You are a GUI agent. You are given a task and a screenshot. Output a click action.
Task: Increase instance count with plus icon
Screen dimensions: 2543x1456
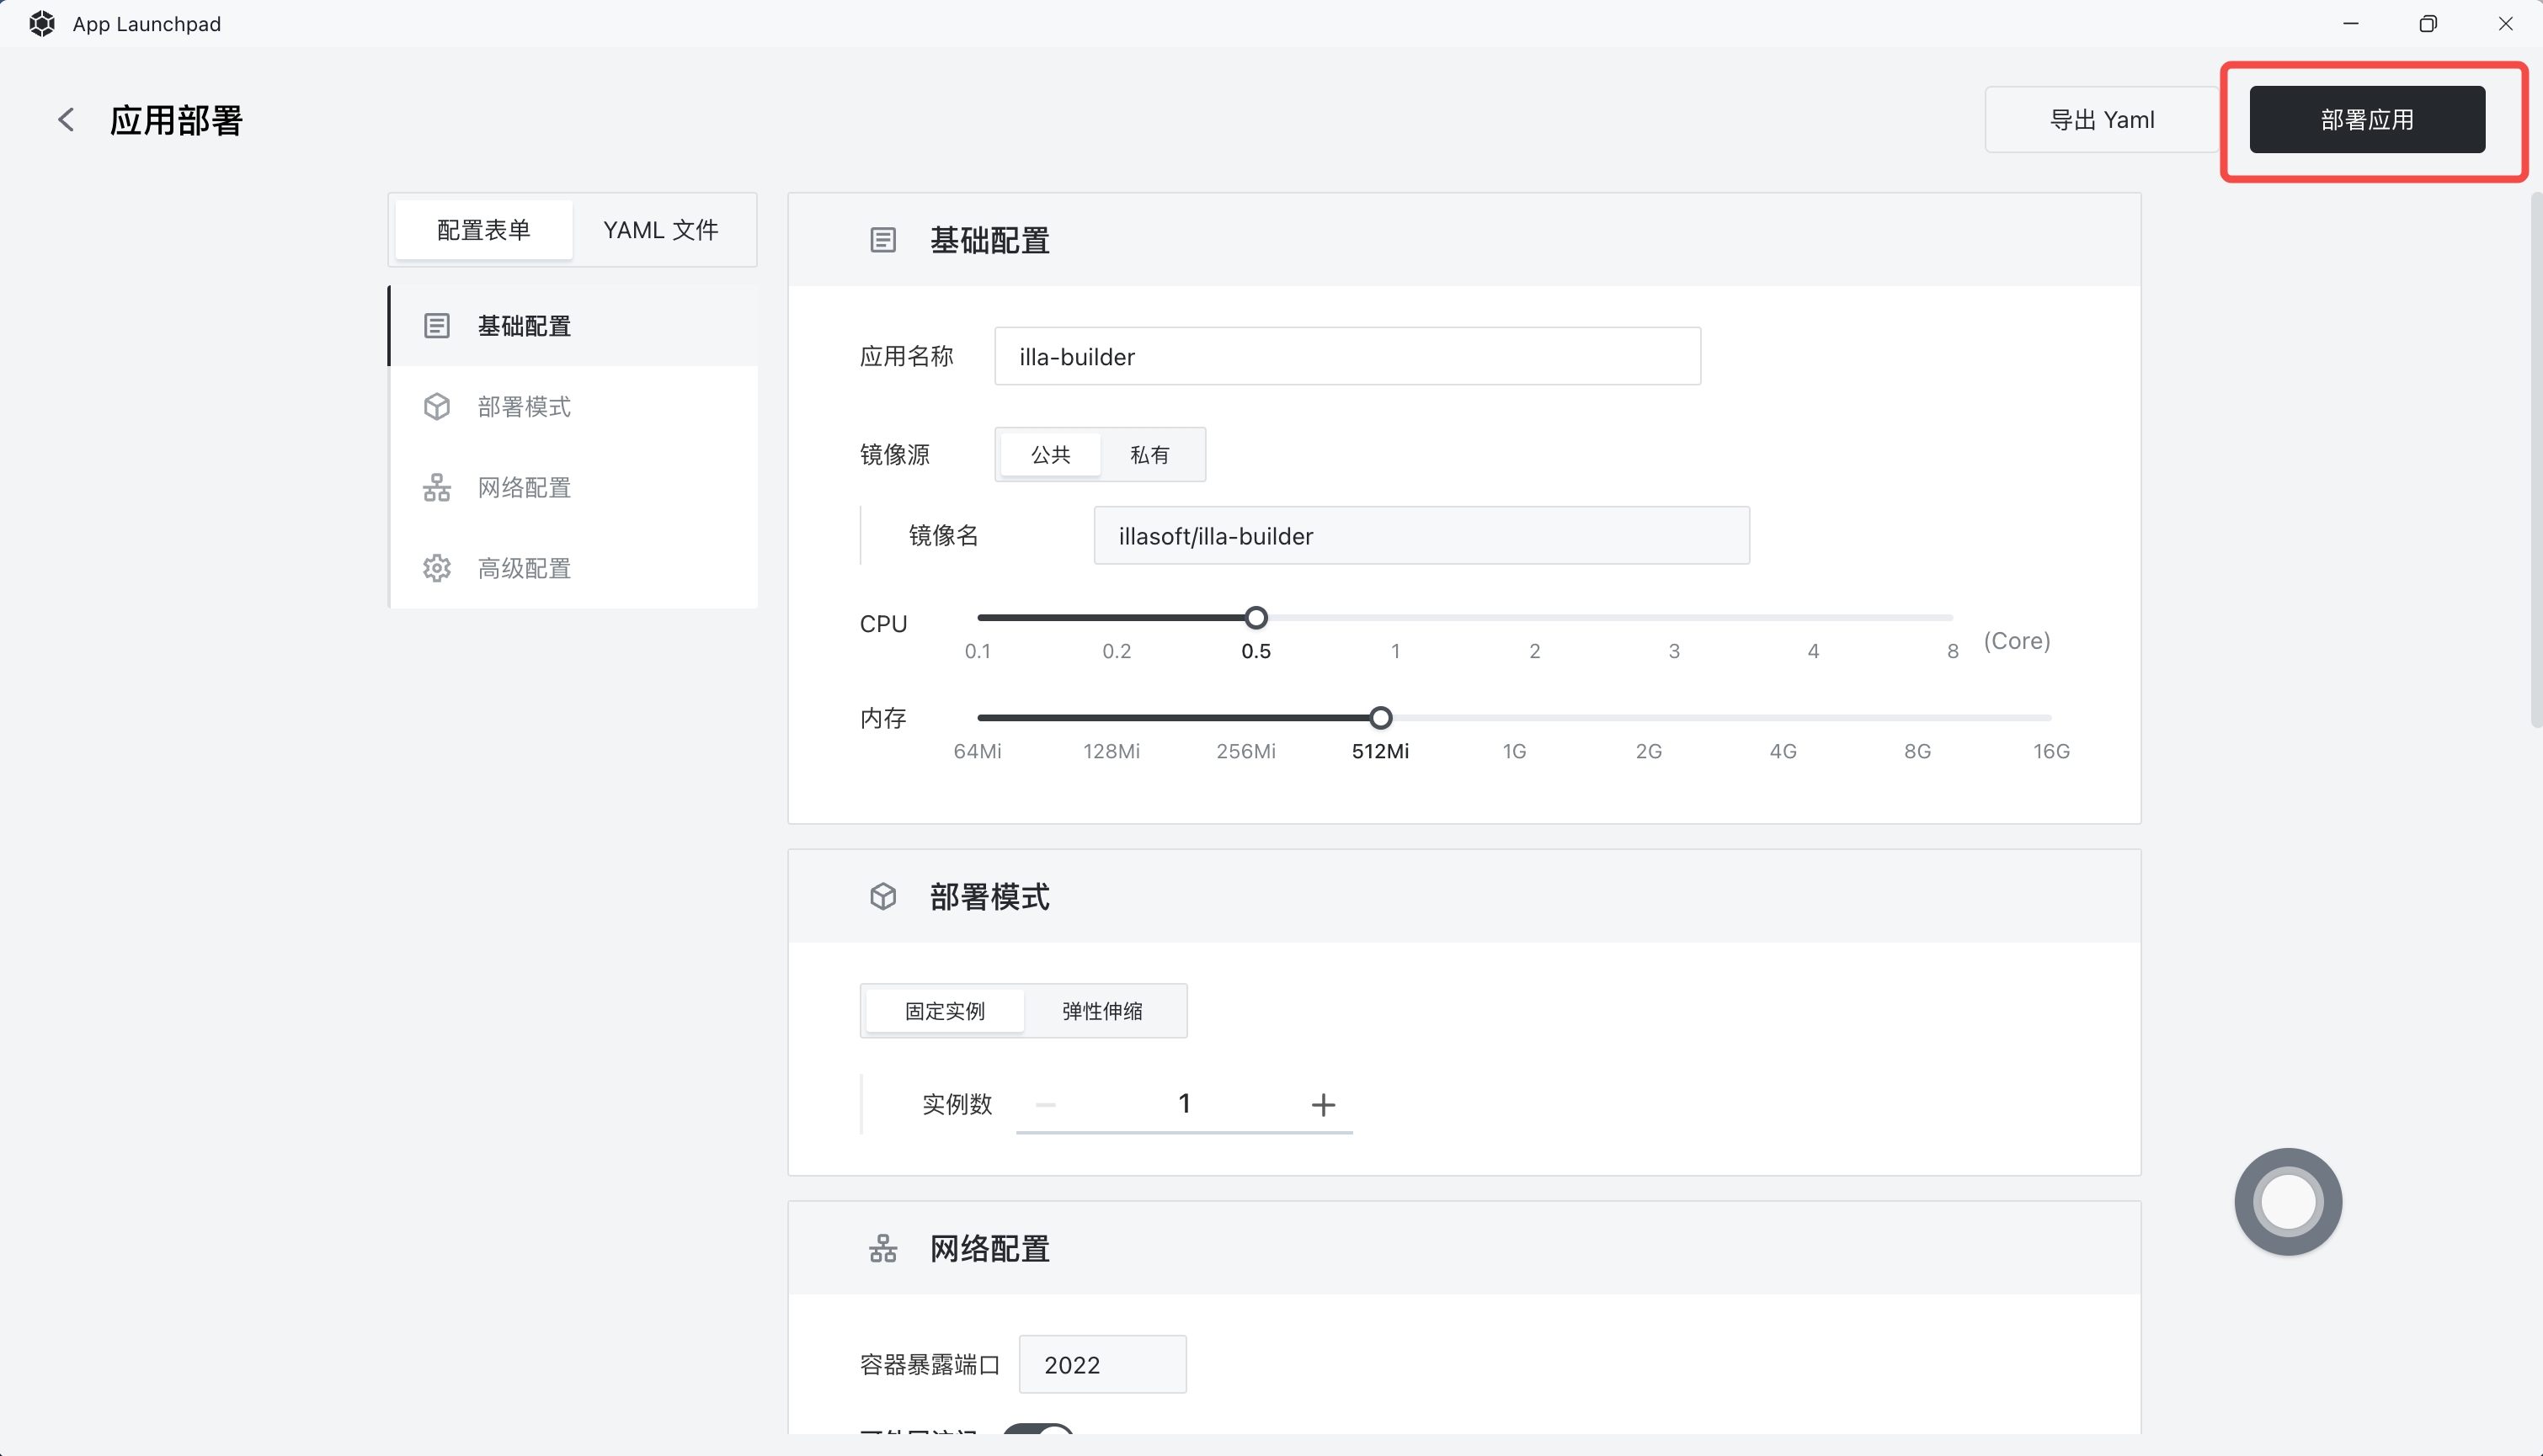(1323, 1104)
